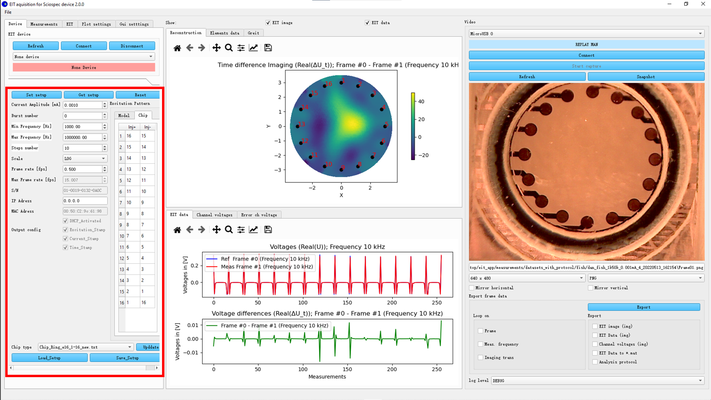
Task: Go forward to next view in Reconstruction toolbar
Action: [x=202, y=48]
